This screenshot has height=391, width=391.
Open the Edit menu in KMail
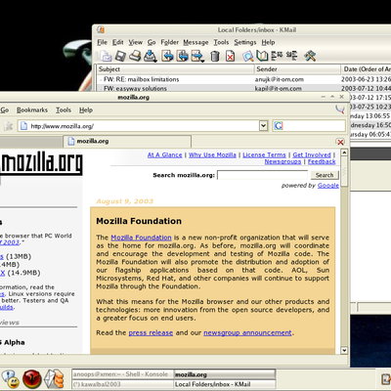[118, 42]
